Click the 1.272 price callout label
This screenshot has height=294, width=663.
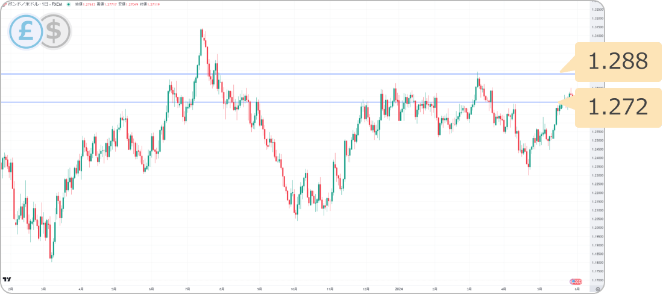[x=617, y=107]
